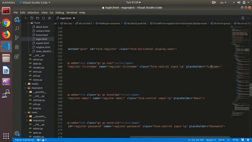Collapse the front folder
Screen dimensions: 252x142
click(37, 23)
